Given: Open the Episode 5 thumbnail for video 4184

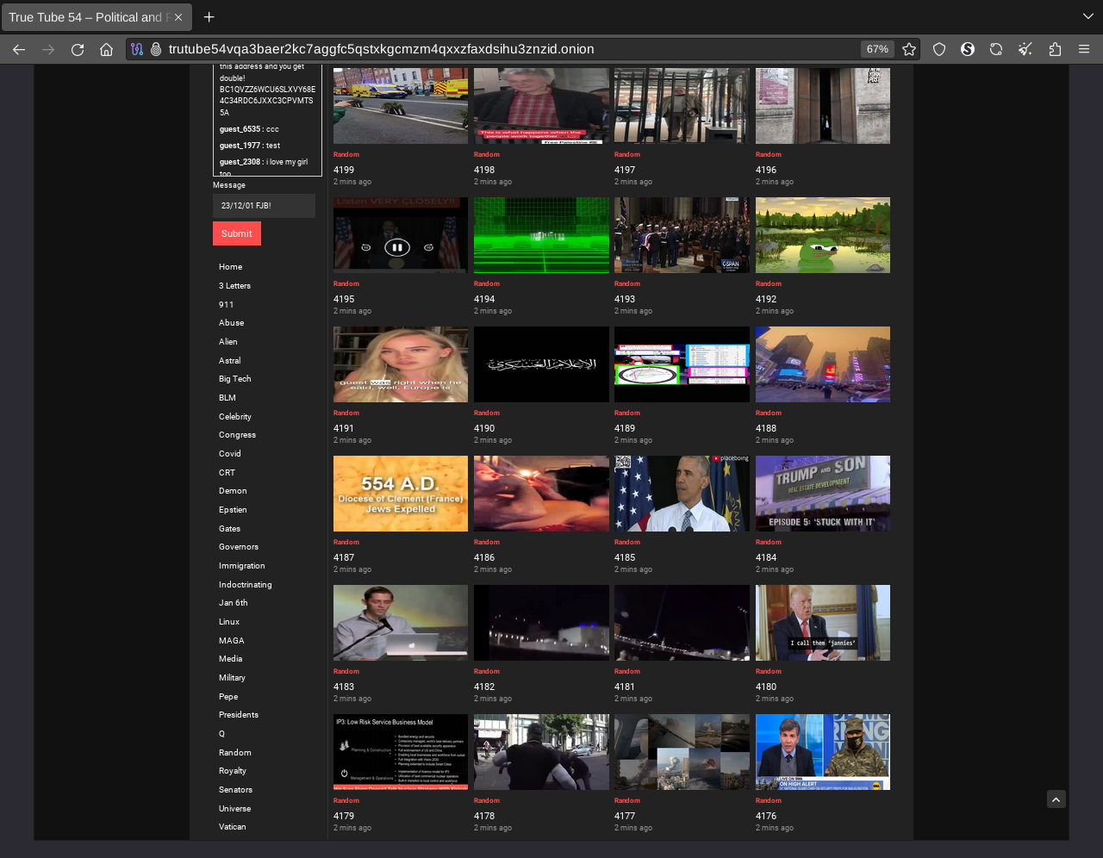Looking at the screenshot, I should click(x=823, y=494).
